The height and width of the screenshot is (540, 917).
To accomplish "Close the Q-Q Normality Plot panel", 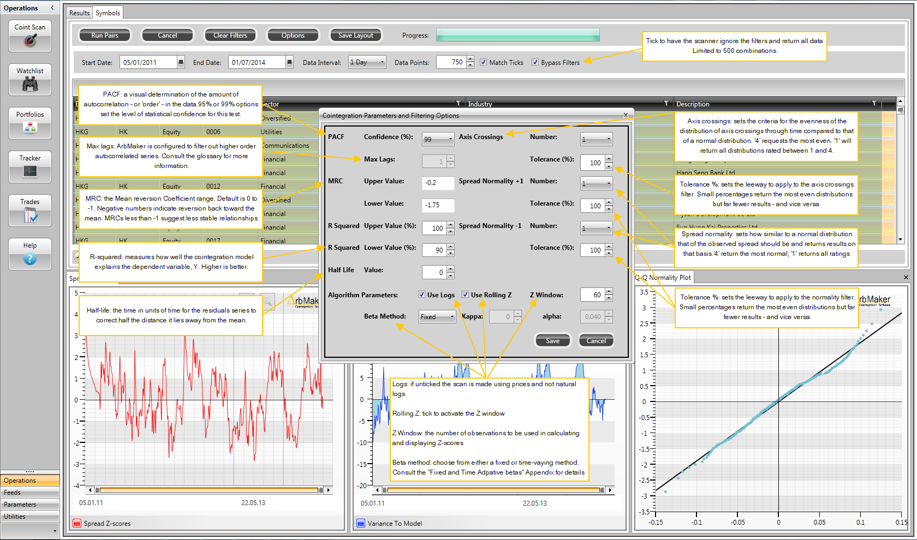I will pos(906,278).
